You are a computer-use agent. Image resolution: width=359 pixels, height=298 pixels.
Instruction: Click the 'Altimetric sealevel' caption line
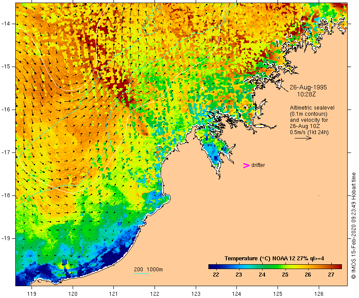coord(312,108)
